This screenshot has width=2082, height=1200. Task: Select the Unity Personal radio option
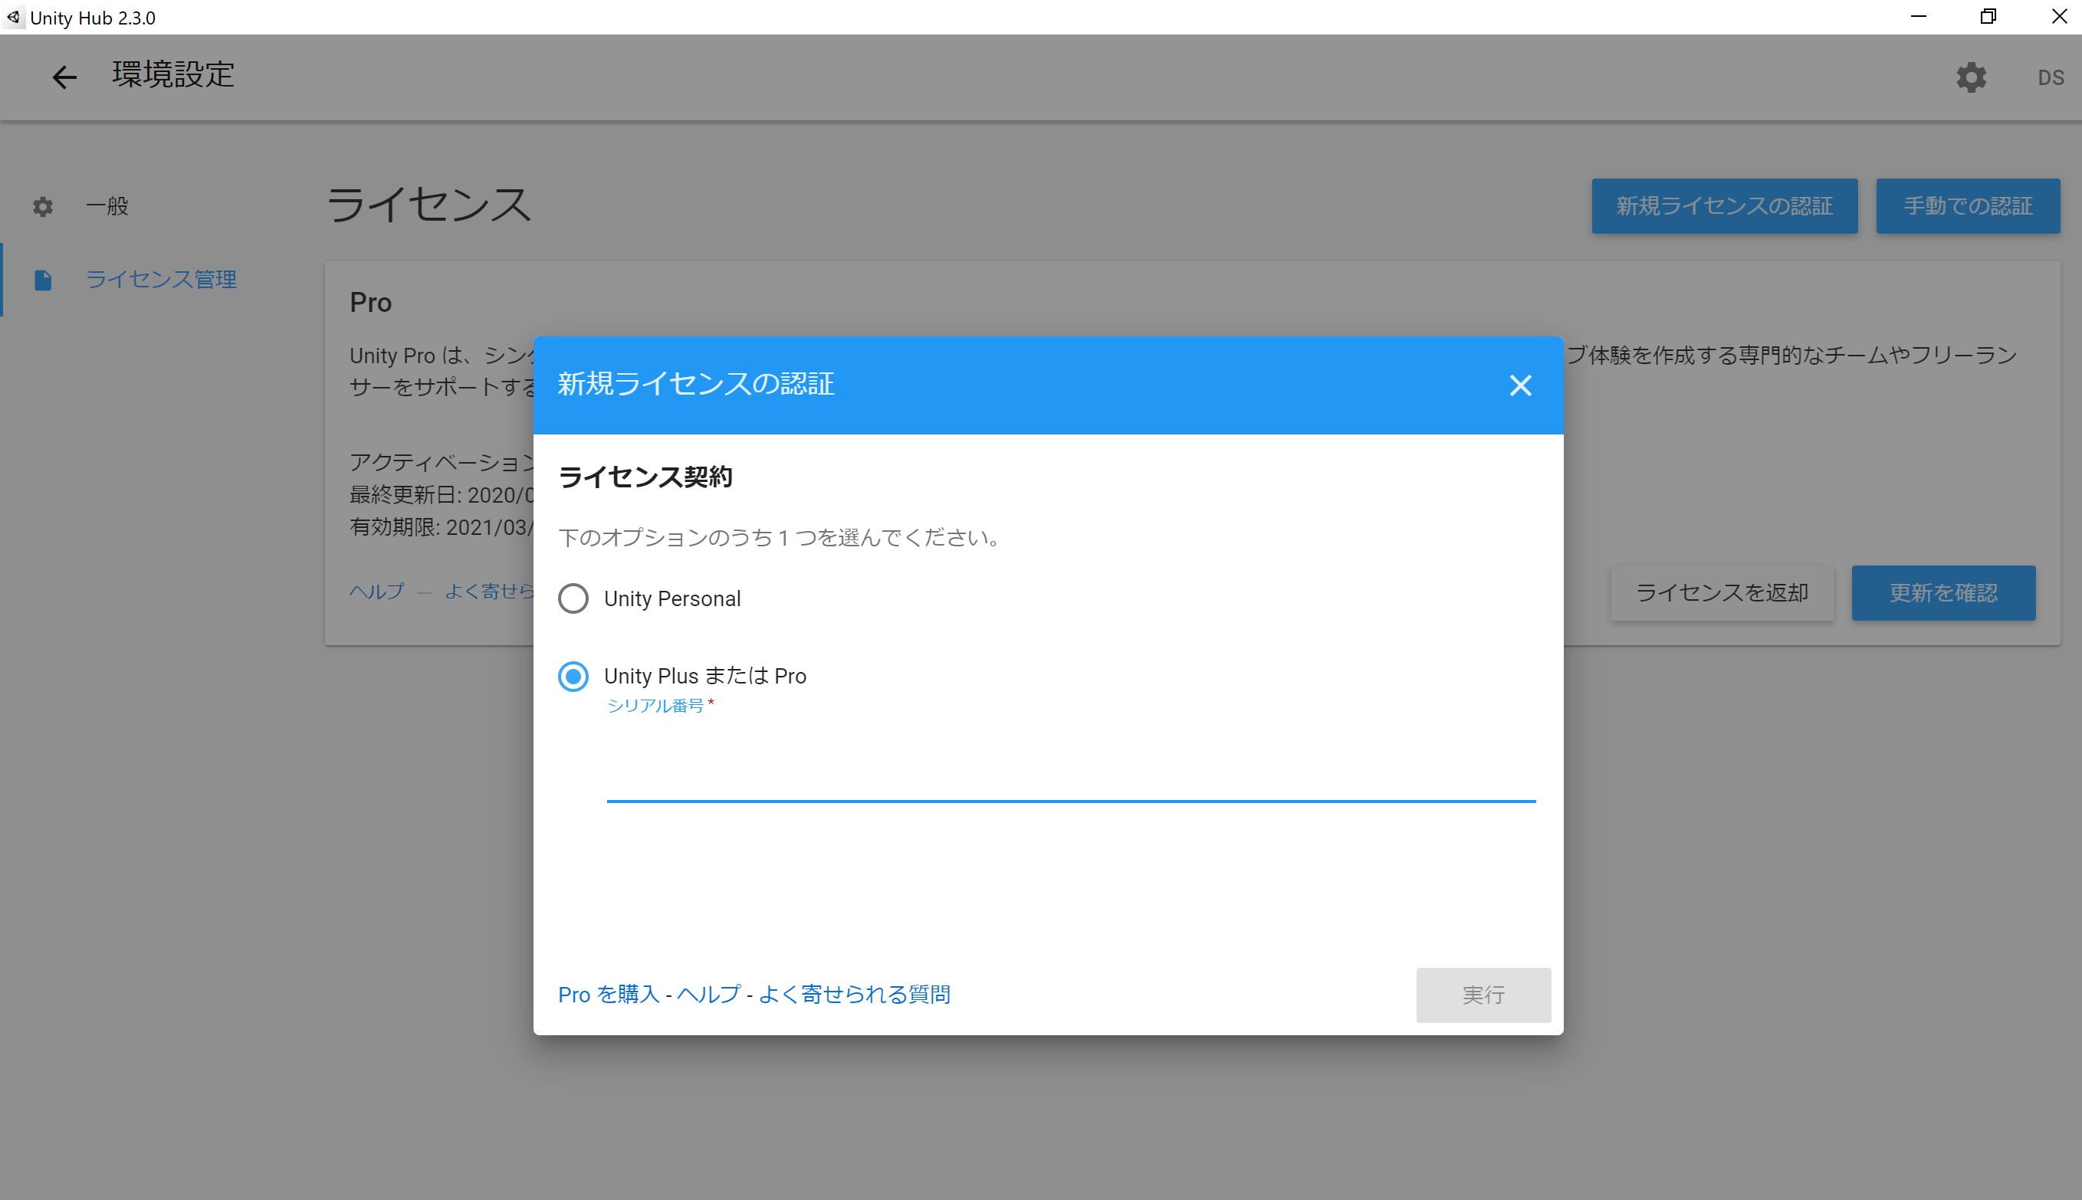pyautogui.click(x=573, y=598)
